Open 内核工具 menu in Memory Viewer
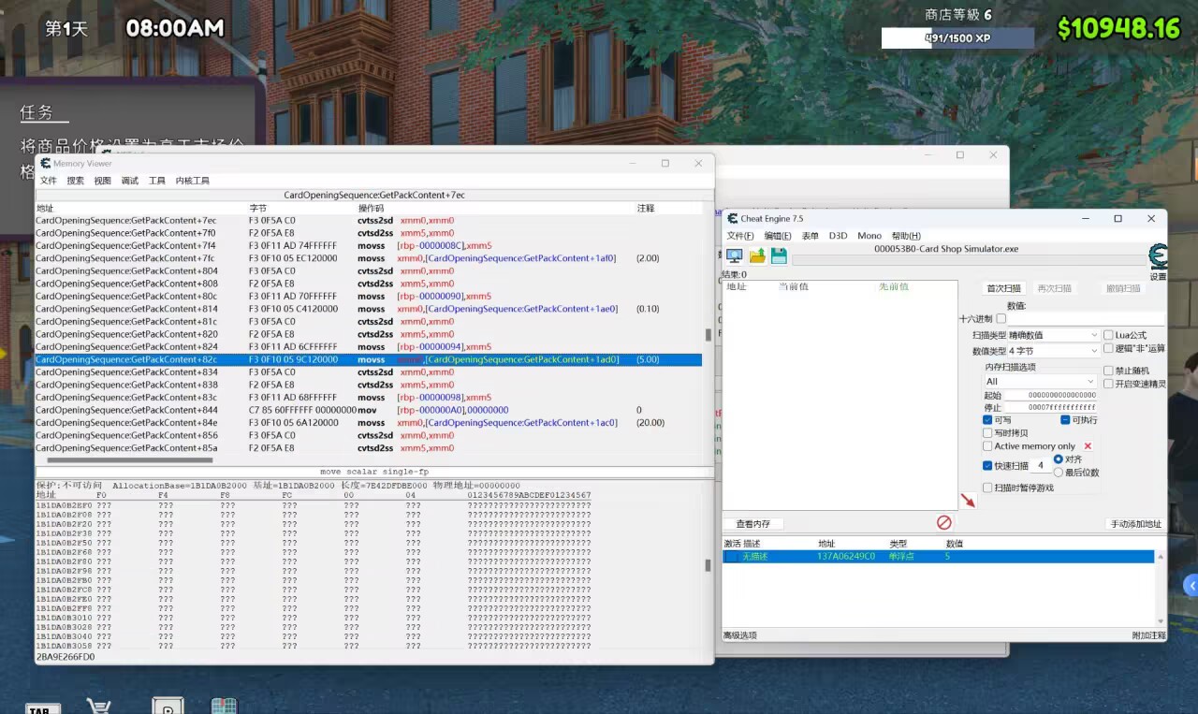This screenshot has height=714, width=1198. click(193, 181)
